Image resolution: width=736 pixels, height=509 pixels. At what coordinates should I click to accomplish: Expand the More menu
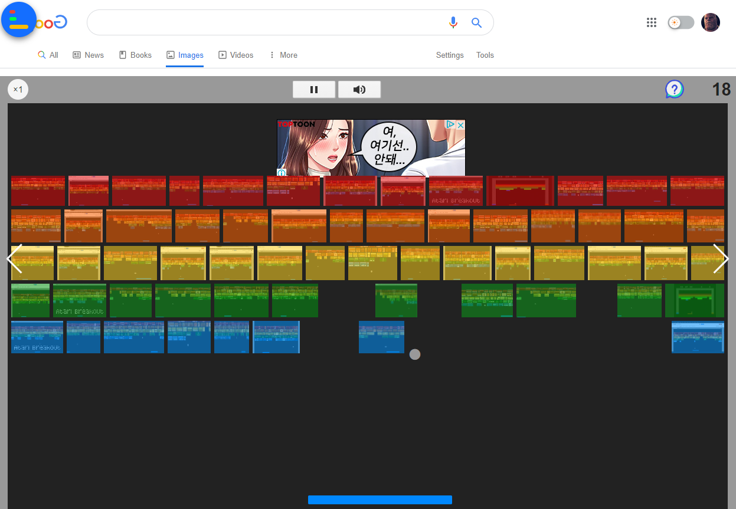pos(283,55)
